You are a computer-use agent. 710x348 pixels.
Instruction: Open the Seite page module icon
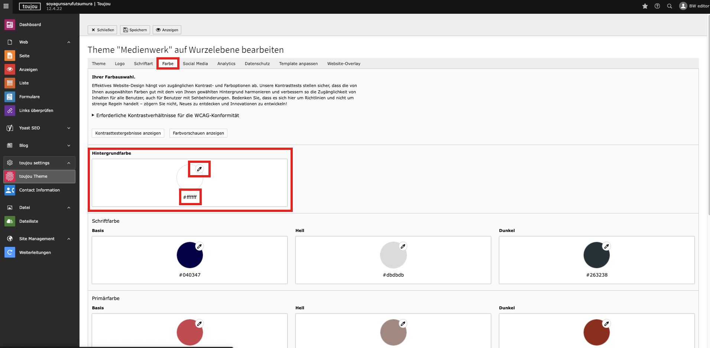10,56
